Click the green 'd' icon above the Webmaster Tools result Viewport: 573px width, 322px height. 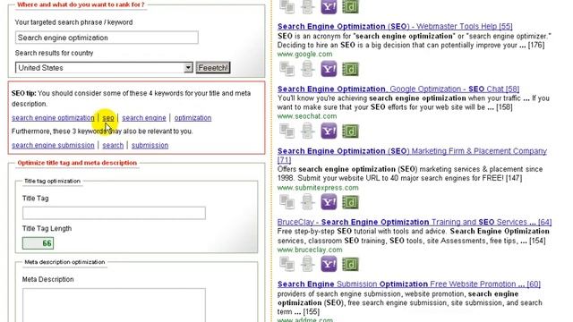coord(350,7)
